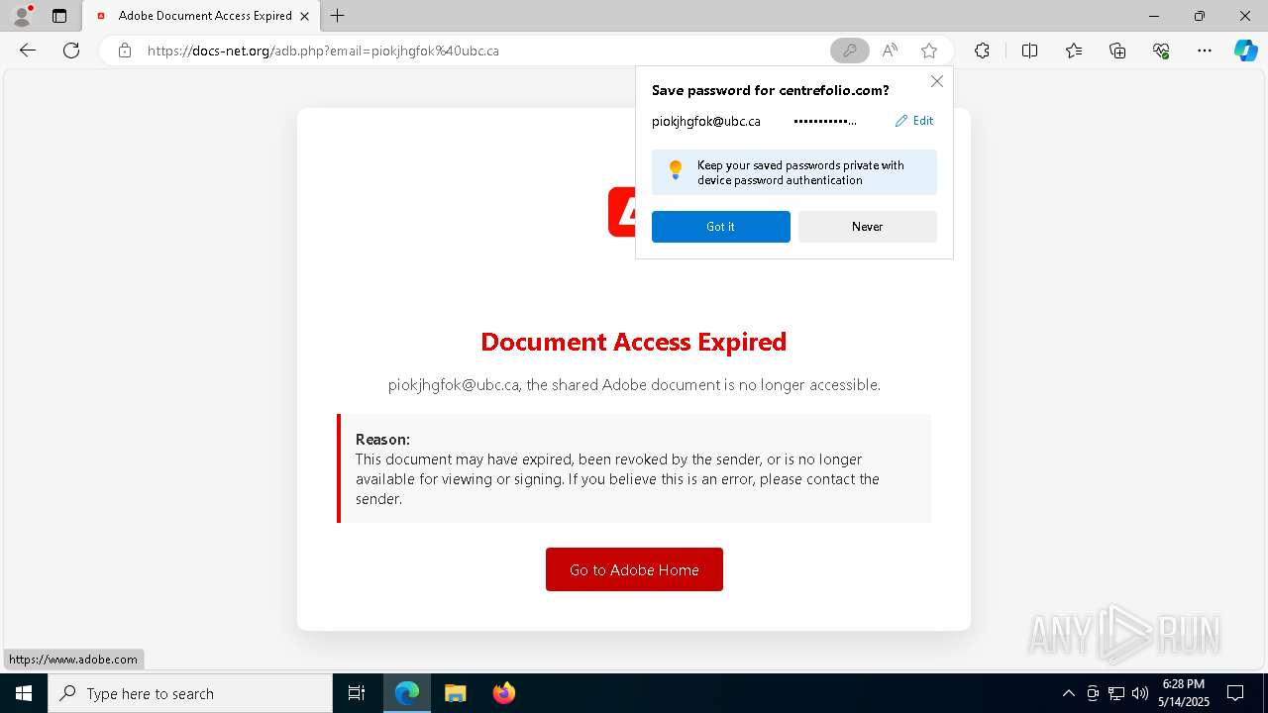Open Task View

[x=357, y=693]
